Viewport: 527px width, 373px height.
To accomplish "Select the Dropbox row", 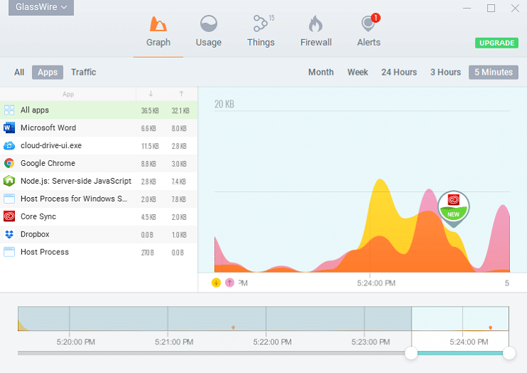I will [x=98, y=234].
